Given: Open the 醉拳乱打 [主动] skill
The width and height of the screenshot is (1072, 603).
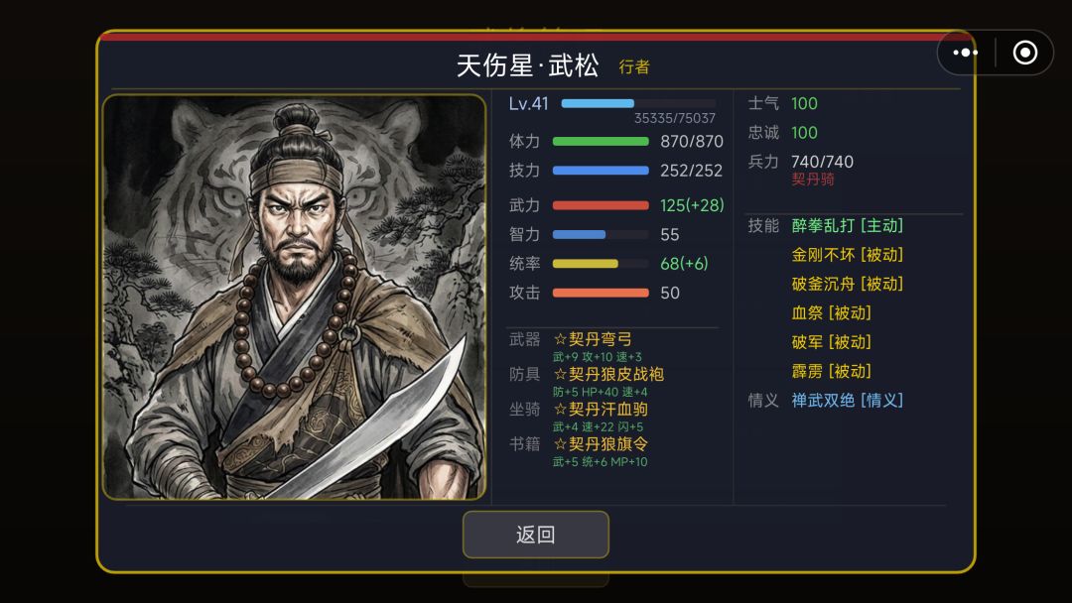Looking at the screenshot, I should 847,225.
